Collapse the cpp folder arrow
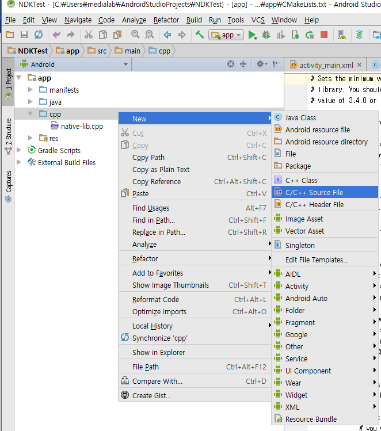 [31, 114]
